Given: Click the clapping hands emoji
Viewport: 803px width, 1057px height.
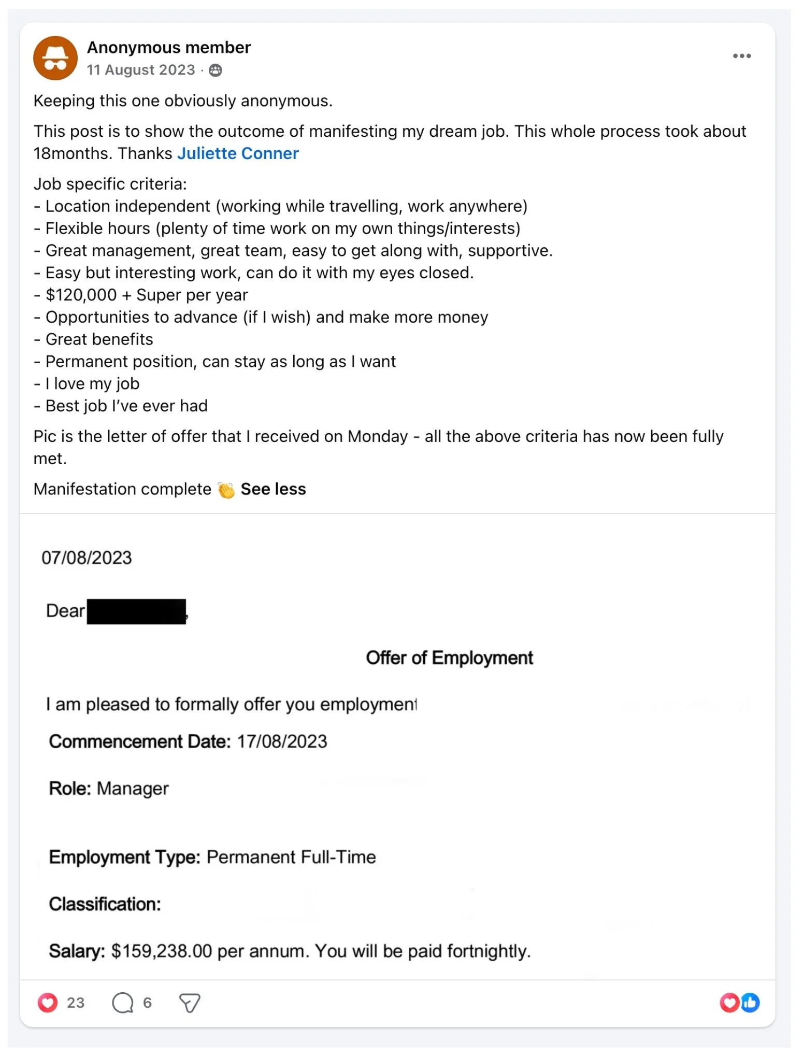Looking at the screenshot, I should 226,490.
